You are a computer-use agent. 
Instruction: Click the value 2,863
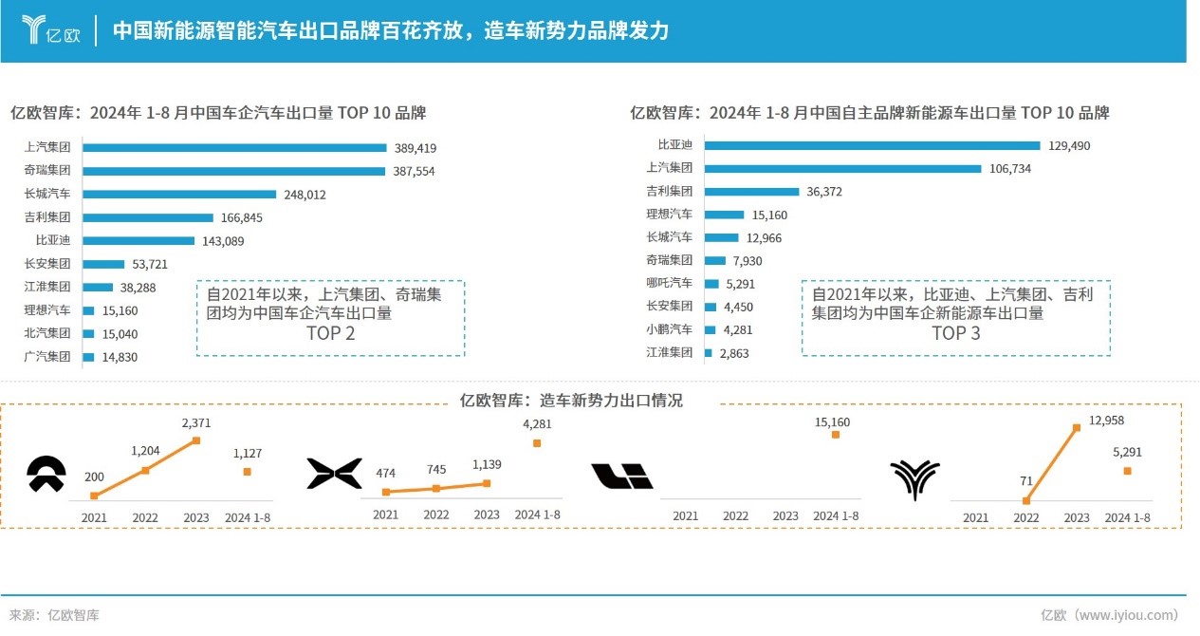tap(733, 353)
